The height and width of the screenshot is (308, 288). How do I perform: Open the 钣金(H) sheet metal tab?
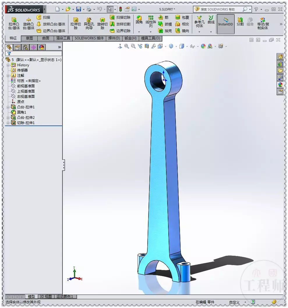point(130,38)
